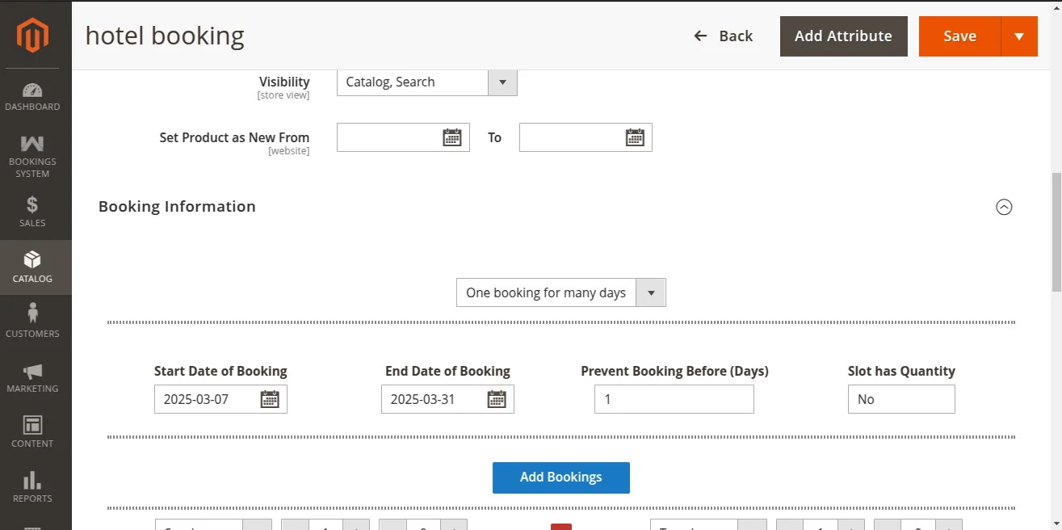Collapse the Booking Information section
Screen dimensions: 1062x530
coord(1004,207)
